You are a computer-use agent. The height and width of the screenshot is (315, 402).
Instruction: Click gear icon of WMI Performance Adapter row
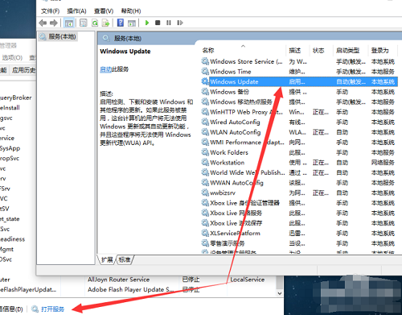click(x=205, y=143)
